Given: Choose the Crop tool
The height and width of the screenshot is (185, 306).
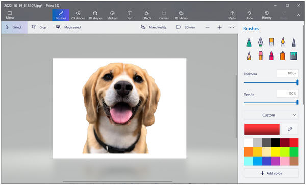Looking at the screenshot, I should (x=39, y=27).
